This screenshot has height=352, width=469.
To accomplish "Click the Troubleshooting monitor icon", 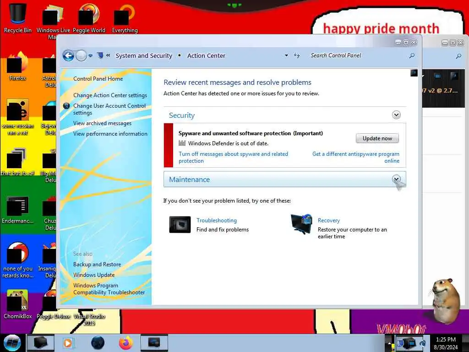I will [x=180, y=225].
